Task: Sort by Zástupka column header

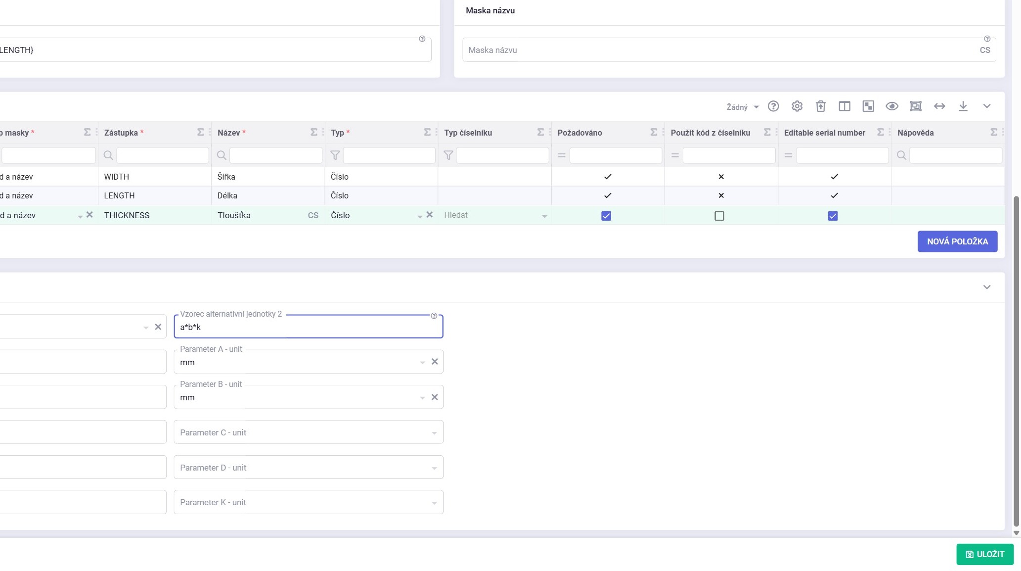Action: [x=121, y=133]
